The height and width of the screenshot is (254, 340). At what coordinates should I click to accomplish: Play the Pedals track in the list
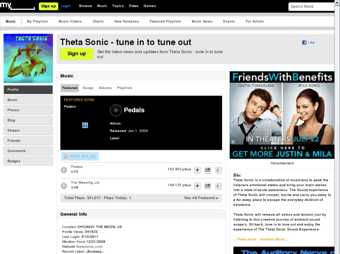point(64,170)
